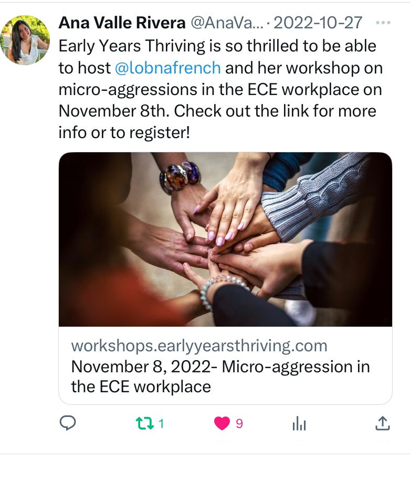Open the 2022-10-27 timestamp link
The height and width of the screenshot is (502, 410).
(318, 23)
